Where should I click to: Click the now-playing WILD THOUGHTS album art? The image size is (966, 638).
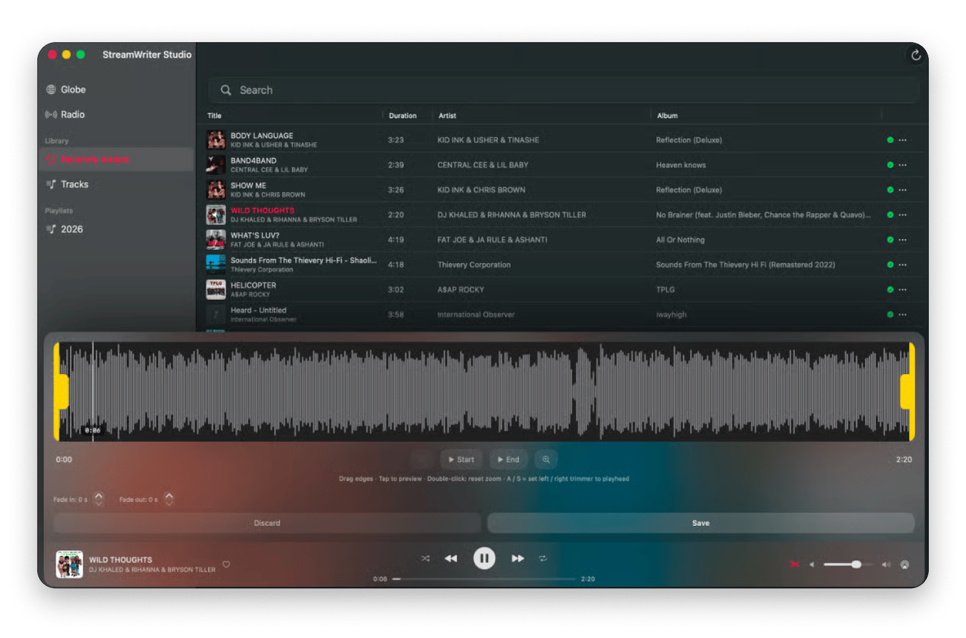69,564
